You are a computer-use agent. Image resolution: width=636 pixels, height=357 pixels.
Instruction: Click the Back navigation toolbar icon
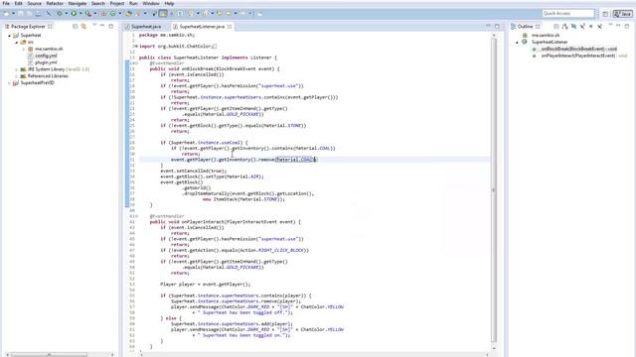click(x=229, y=13)
